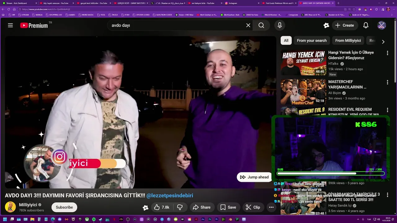Screen dimensions: 397x223
Task: Open MASTERCHEF YARIŞMACILARININ video title
Action: pyautogui.click(x=347, y=85)
